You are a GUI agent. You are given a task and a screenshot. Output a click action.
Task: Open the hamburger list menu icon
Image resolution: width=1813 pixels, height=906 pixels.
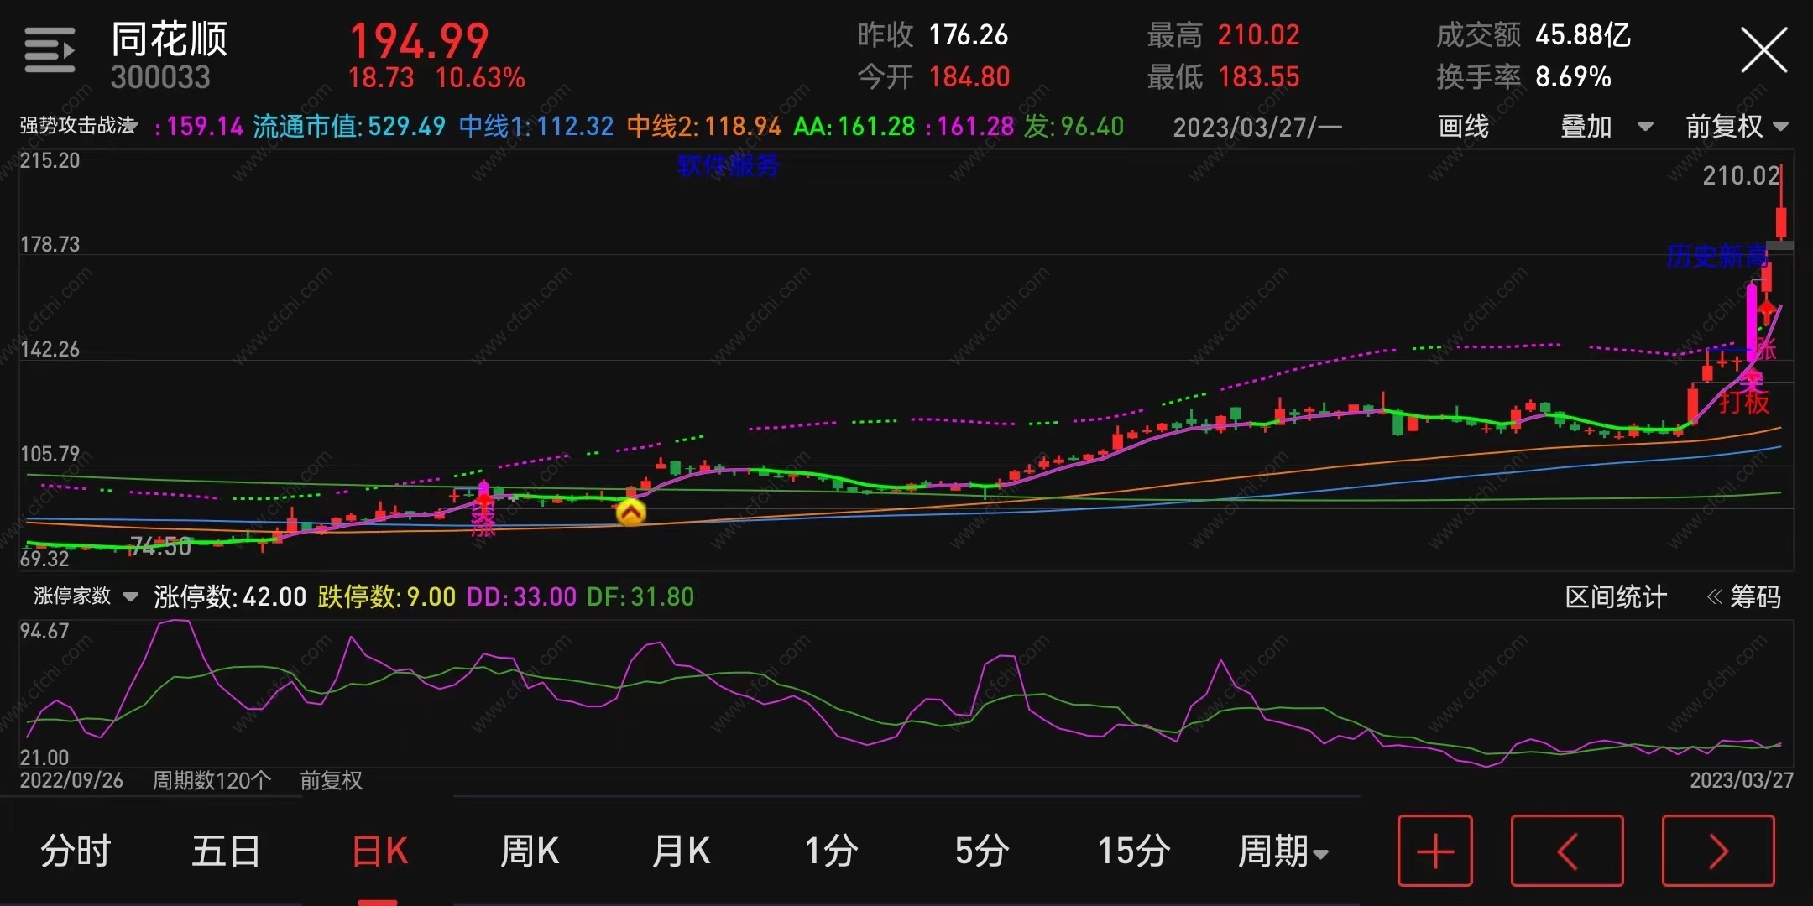(50, 50)
